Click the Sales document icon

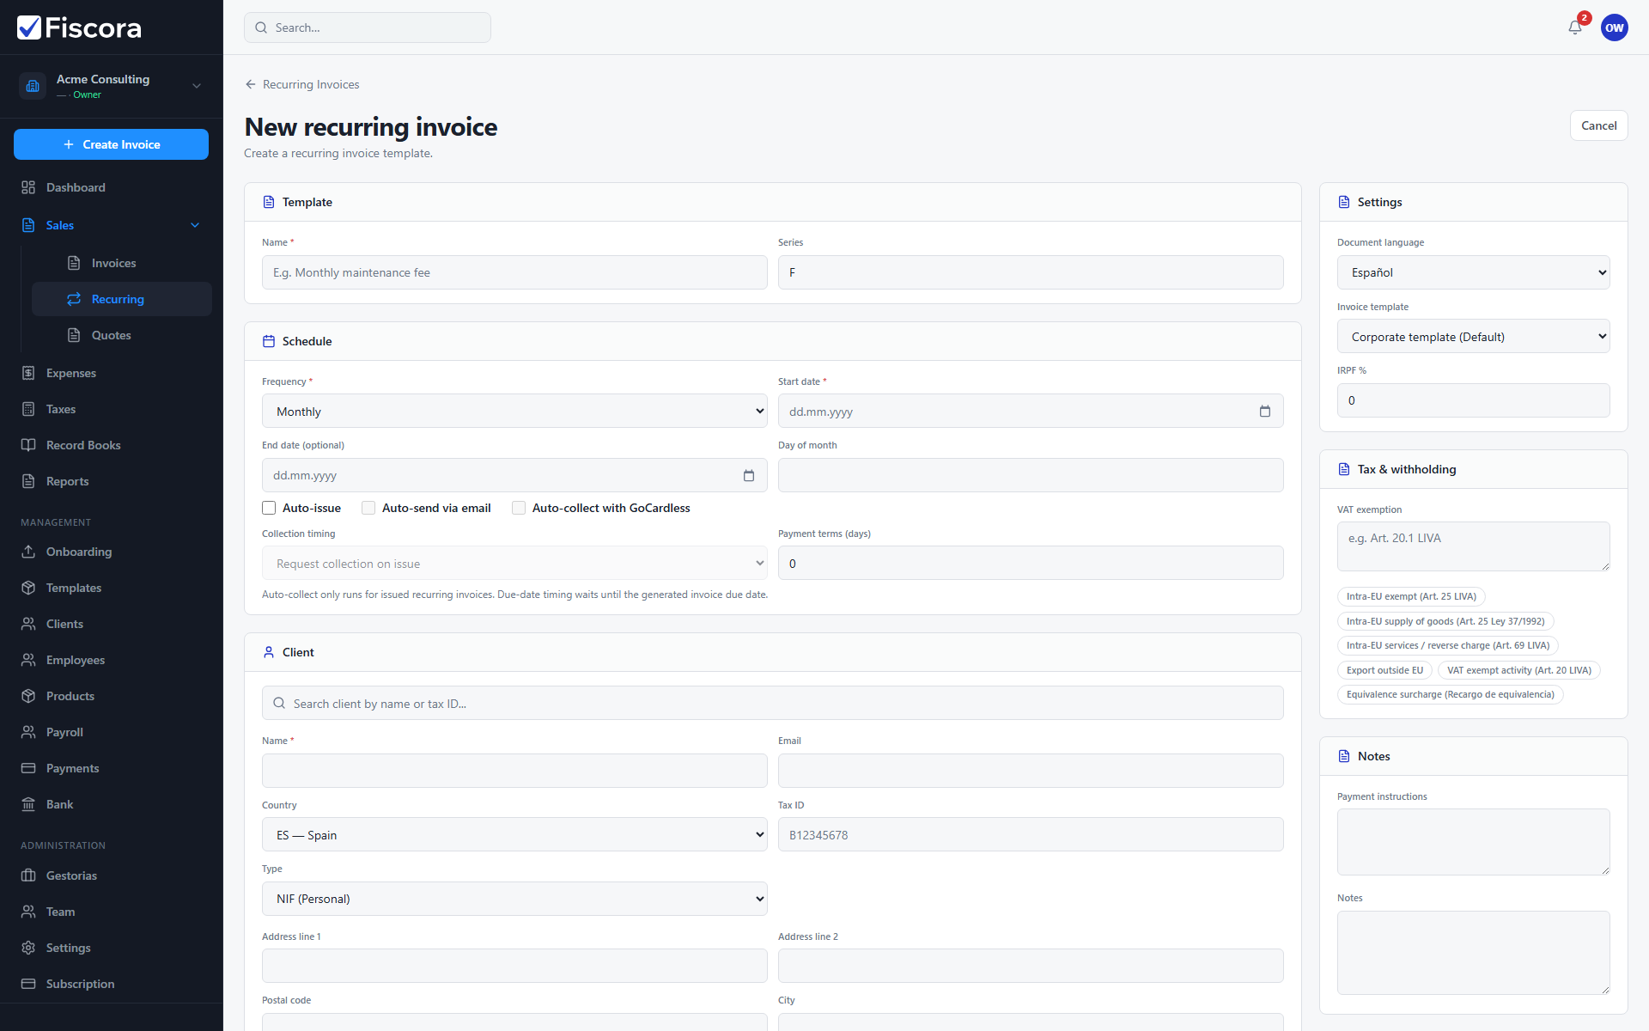[28, 225]
